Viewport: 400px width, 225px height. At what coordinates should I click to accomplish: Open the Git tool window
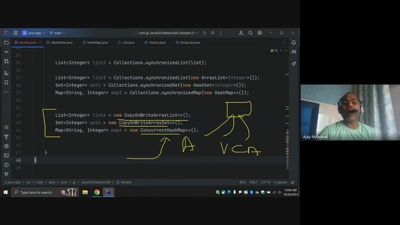6,174
